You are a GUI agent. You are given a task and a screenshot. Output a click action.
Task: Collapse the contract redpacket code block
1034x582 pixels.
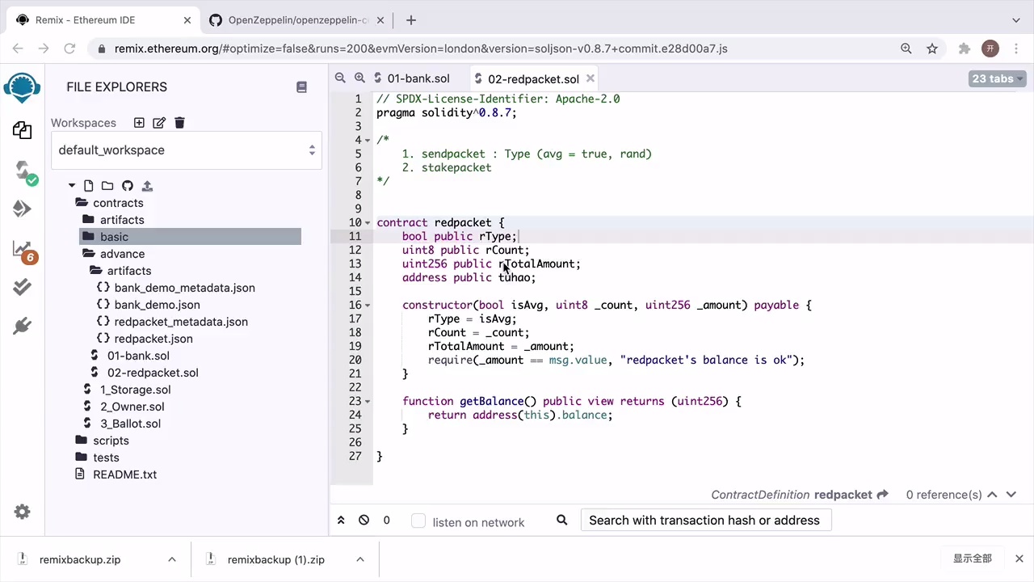[x=368, y=223]
